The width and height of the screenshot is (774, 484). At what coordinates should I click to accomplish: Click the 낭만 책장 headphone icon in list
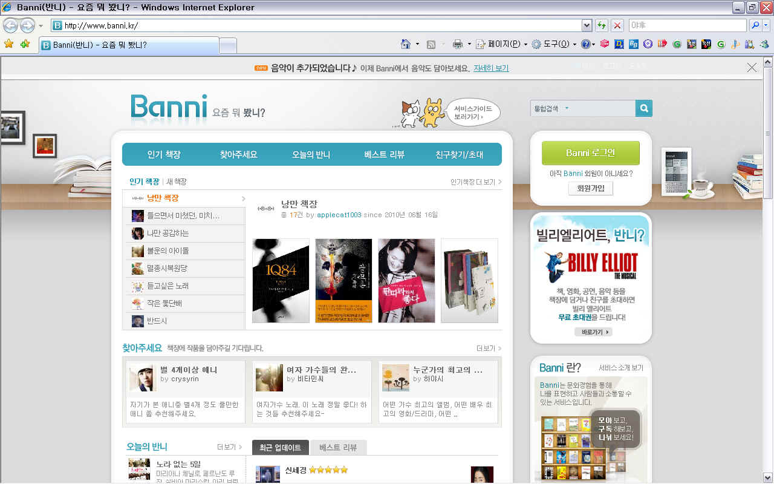(x=137, y=198)
